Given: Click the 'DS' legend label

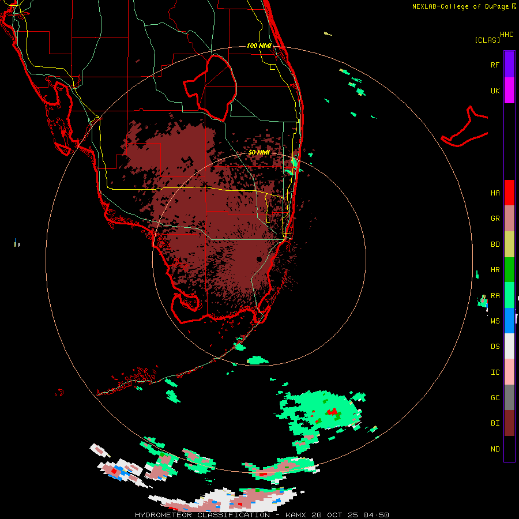Looking at the screenshot, I should 495,347.
